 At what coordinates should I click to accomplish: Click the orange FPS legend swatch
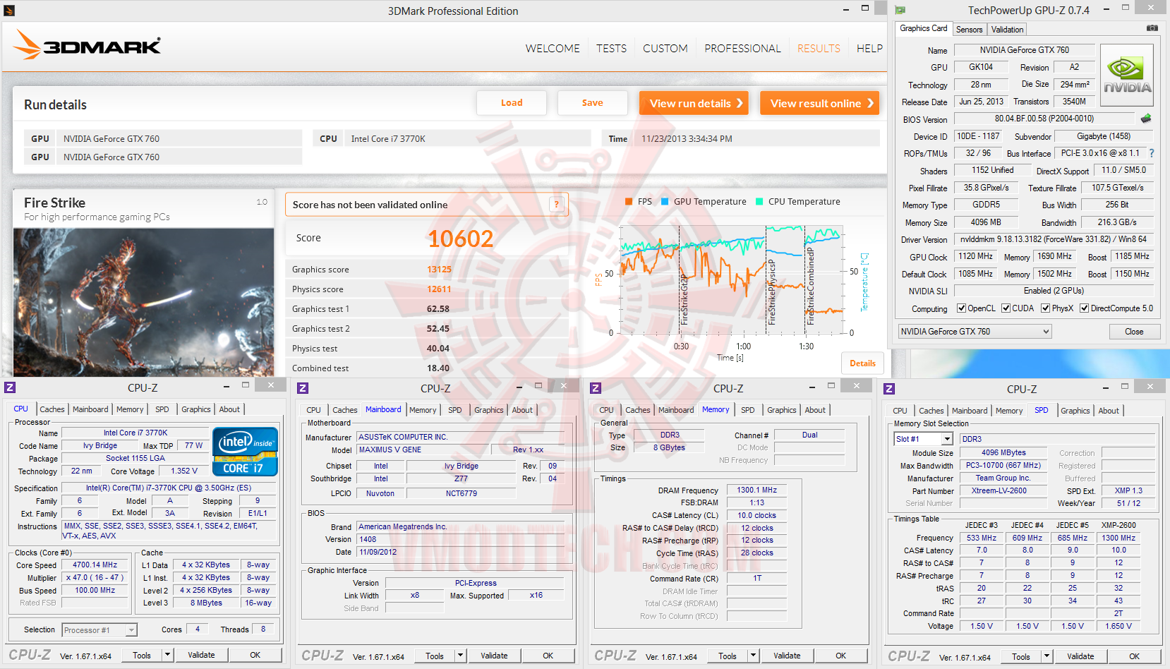[629, 202]
